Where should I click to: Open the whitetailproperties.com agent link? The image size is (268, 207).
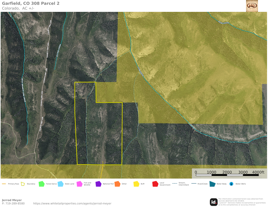[72, 204]
